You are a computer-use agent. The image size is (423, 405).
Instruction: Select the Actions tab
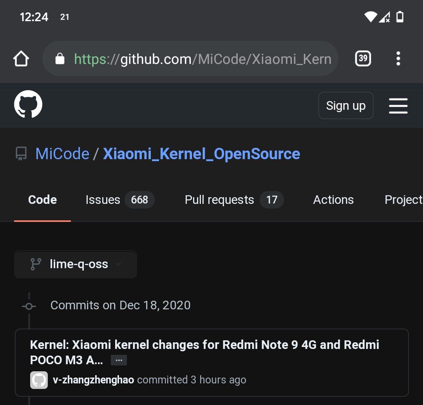click(333, 200)
